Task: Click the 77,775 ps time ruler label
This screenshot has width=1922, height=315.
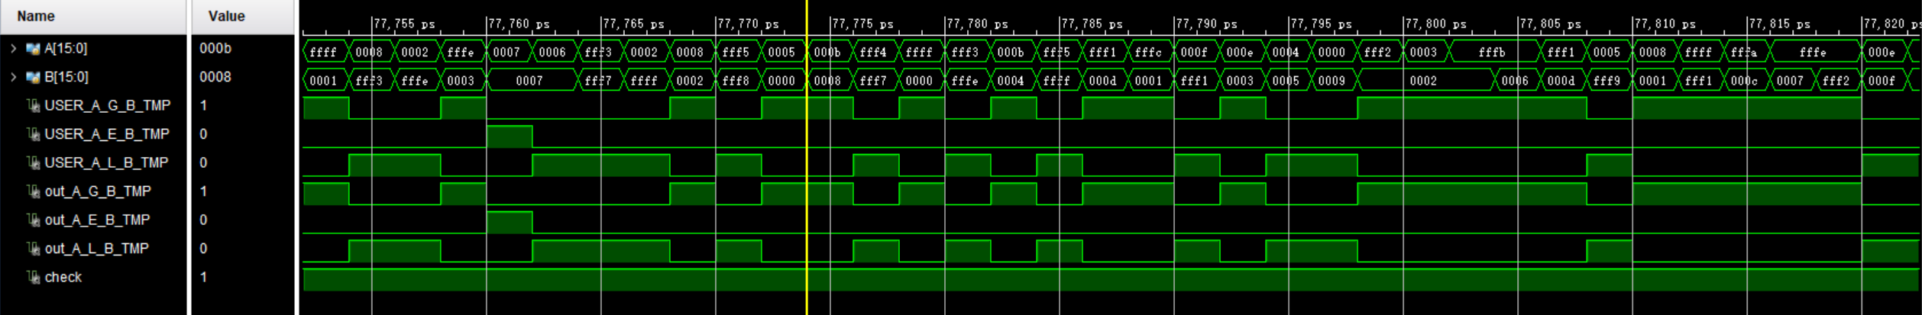Action: (863, 24)
